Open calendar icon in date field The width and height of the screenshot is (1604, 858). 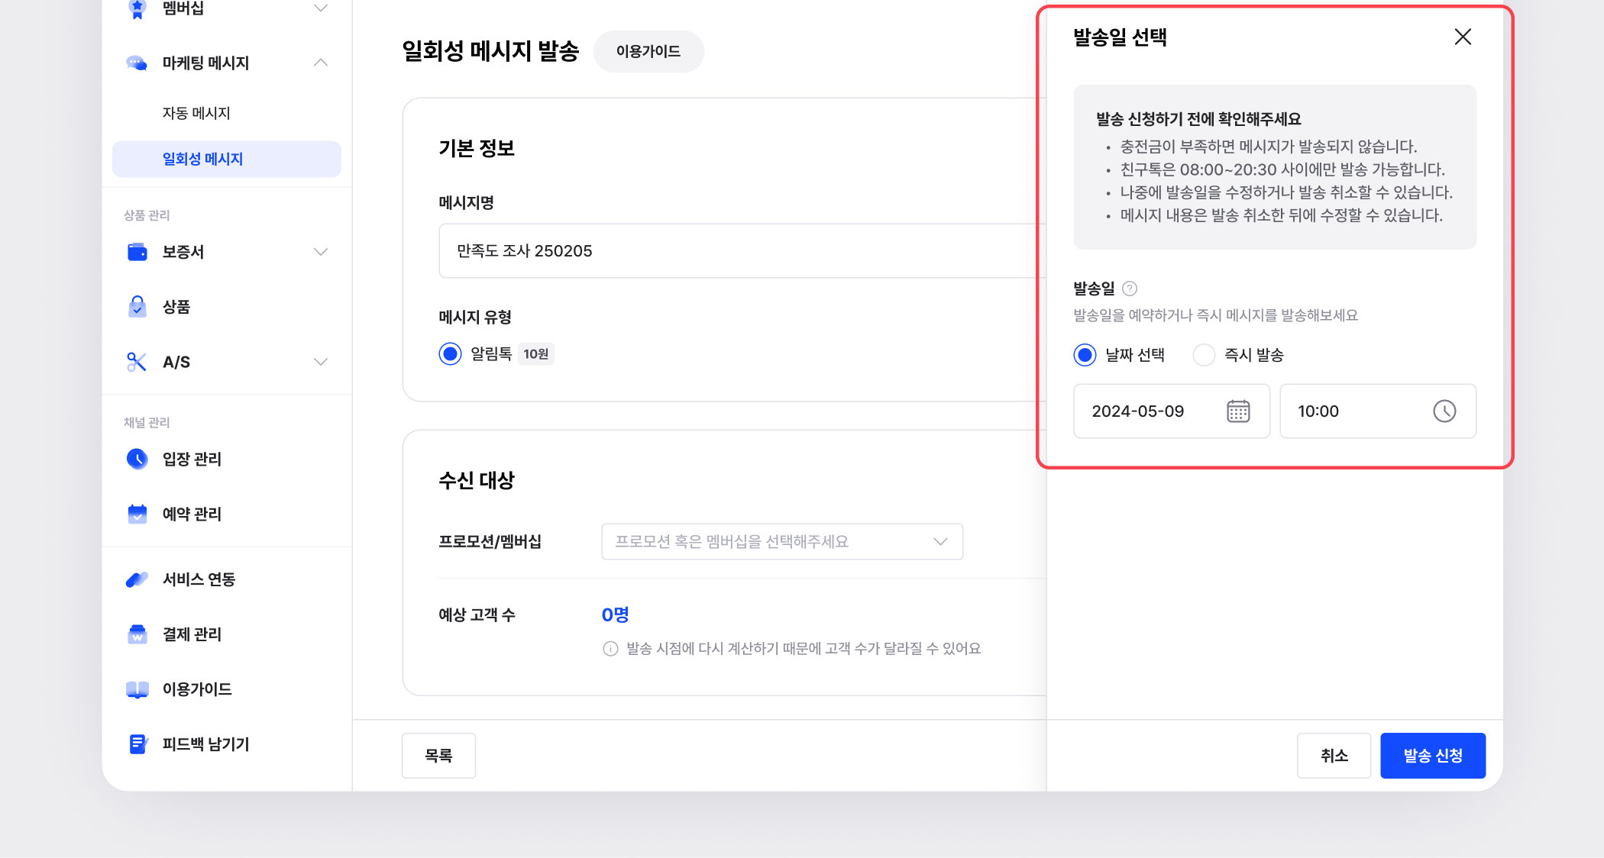[1237, 411]
